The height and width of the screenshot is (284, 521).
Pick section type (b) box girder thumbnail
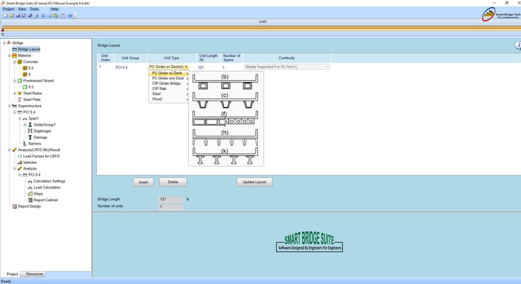225,82
